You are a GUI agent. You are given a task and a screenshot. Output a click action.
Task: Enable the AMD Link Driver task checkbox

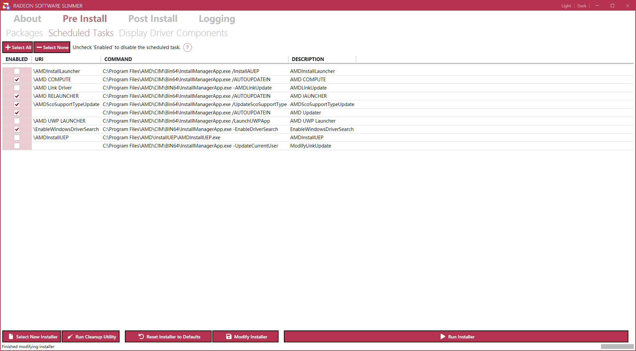point(17,88)
